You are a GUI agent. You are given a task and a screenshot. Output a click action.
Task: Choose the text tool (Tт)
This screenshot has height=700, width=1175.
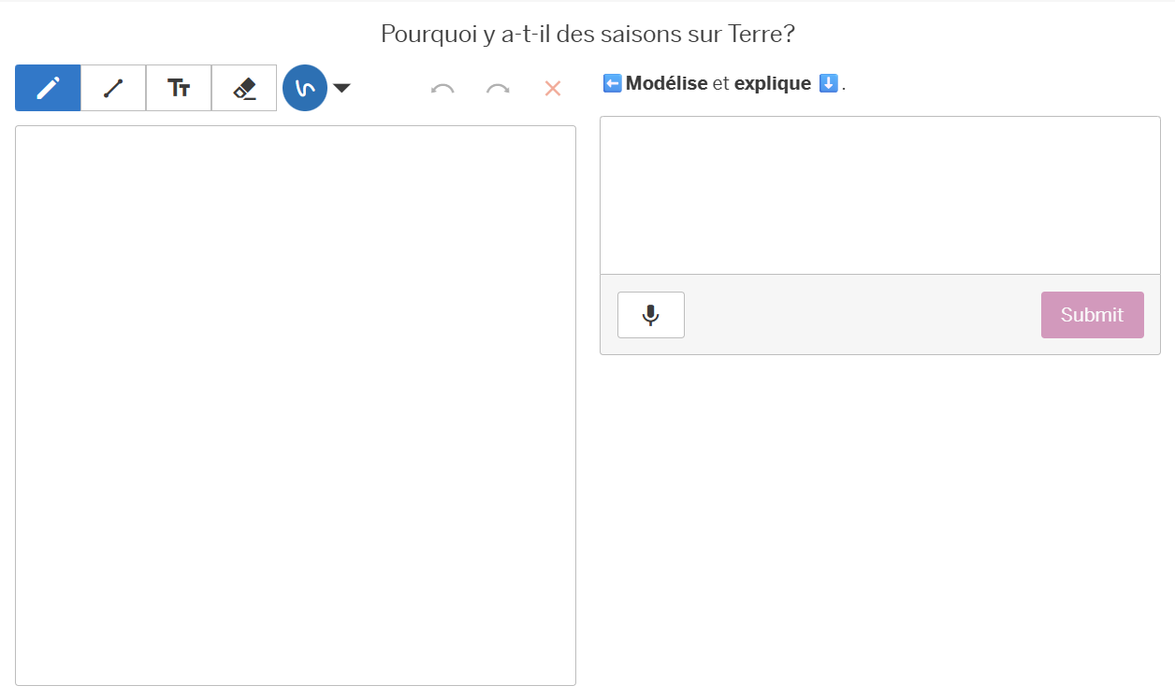[179, 88]
